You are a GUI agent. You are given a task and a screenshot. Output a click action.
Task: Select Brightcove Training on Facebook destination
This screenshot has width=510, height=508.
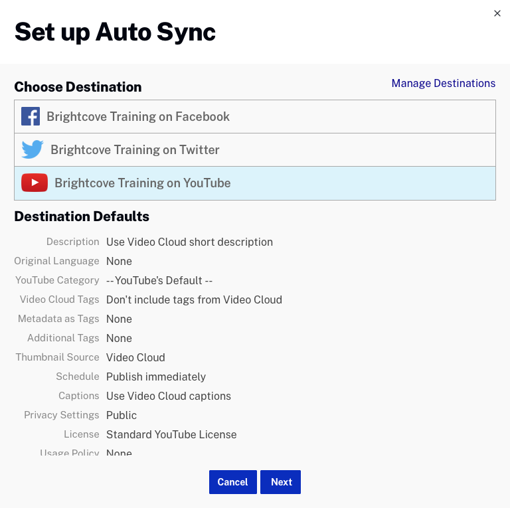point(138,117)
